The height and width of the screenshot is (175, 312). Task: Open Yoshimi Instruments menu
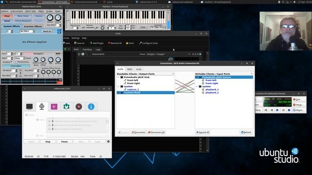coord(17,11)
